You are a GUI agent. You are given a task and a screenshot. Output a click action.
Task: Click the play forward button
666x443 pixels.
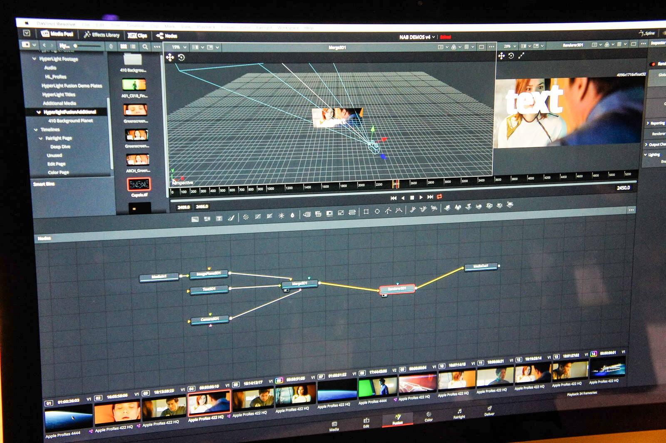tap(421, 197)
